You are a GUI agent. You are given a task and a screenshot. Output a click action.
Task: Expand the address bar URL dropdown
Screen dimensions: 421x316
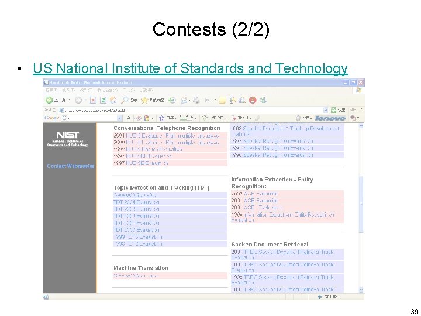pos(326,110)
